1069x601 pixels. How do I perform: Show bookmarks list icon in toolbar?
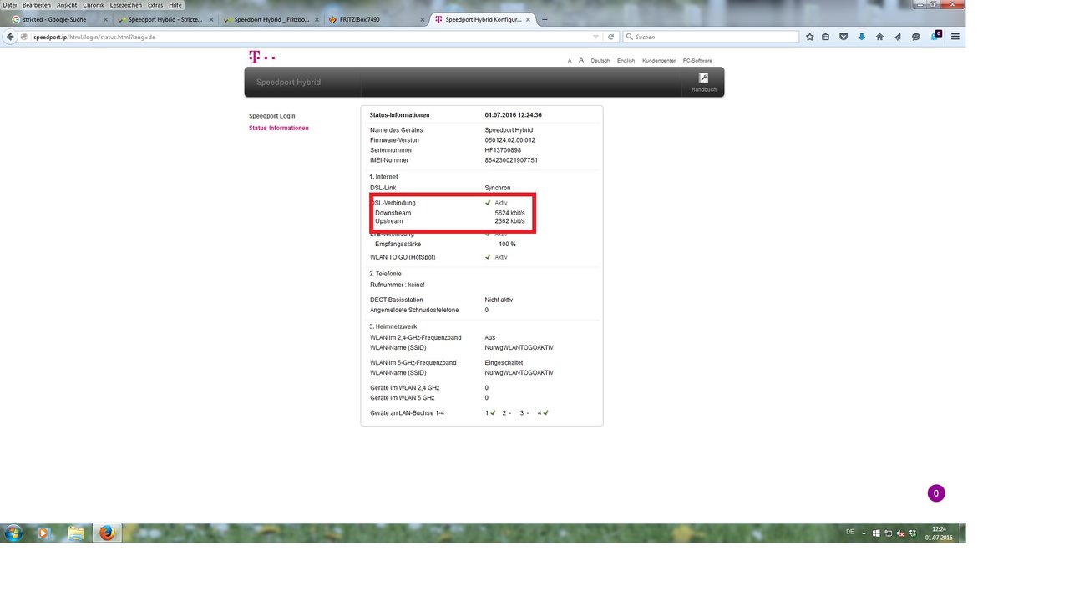click(825, 37)
